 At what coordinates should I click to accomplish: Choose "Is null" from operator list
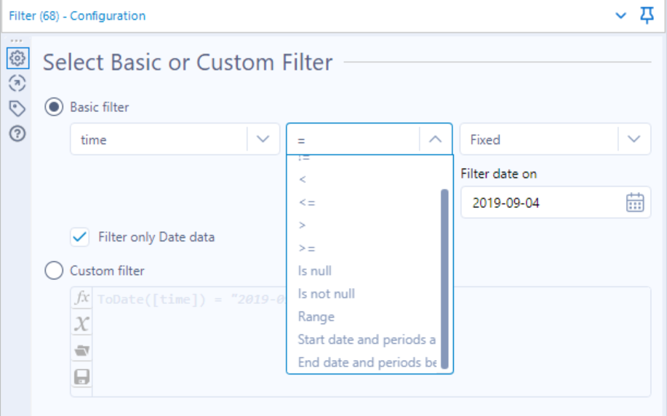tap(314, 271)
